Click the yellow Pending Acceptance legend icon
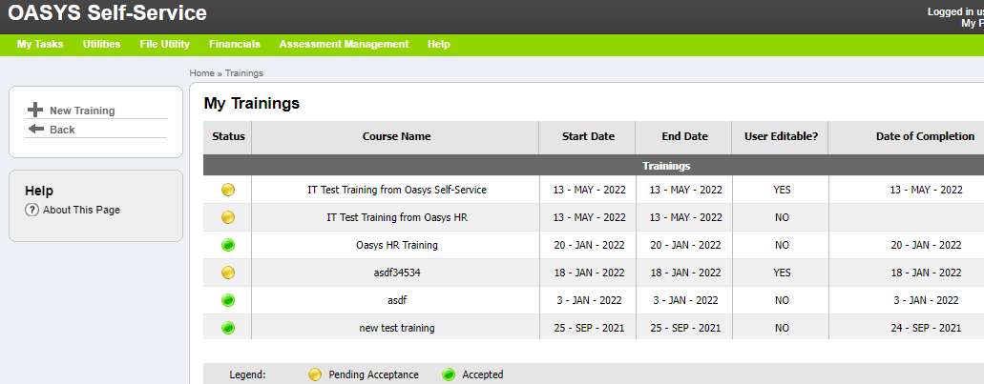Screen dimensions: 984x384 [x=315, y=374]
